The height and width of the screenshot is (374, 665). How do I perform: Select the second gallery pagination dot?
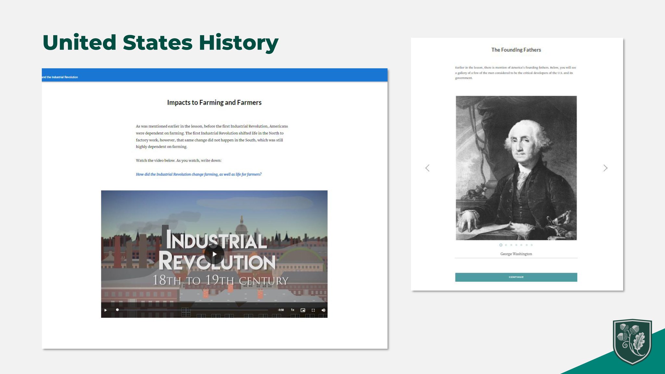[x=506, y=245]
